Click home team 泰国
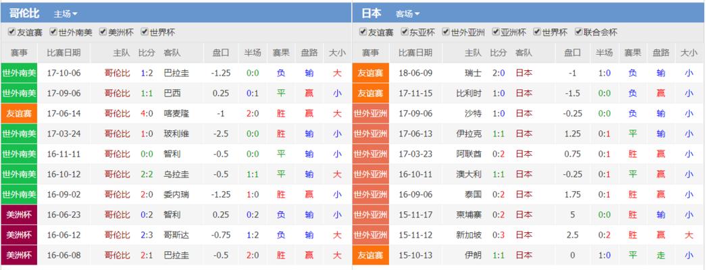 coord(473,194)
